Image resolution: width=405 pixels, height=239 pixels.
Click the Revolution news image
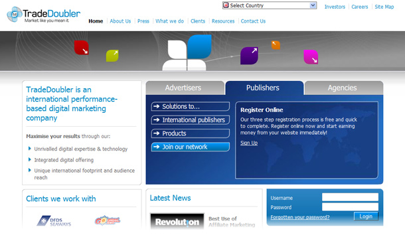177,221
